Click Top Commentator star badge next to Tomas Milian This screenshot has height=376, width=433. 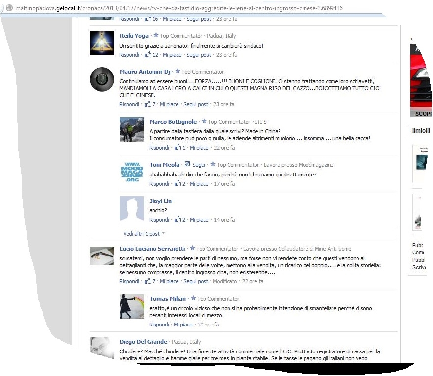tap(193, 299)
